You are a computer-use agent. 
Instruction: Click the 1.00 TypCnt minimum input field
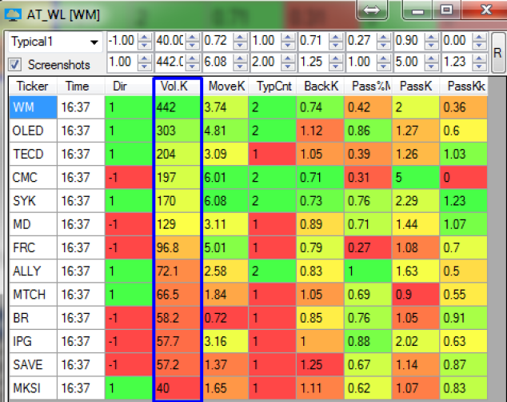(x=265, y=41)
